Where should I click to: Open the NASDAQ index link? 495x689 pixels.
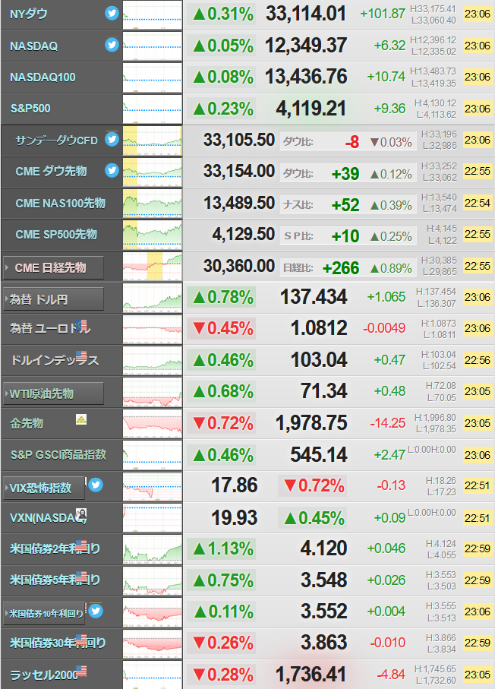(34, 46)
